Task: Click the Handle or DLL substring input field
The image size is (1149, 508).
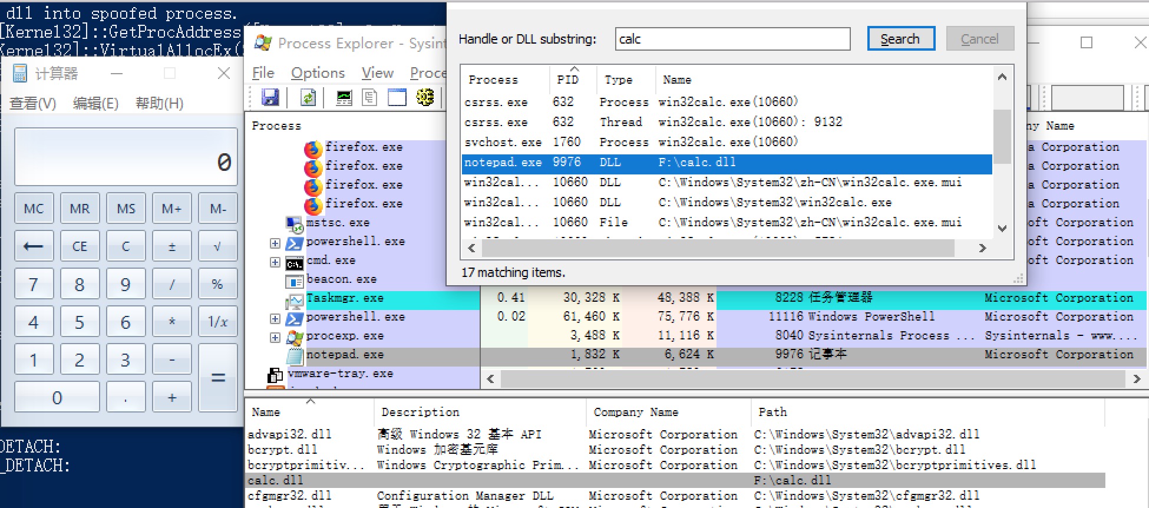Action: 732,39
